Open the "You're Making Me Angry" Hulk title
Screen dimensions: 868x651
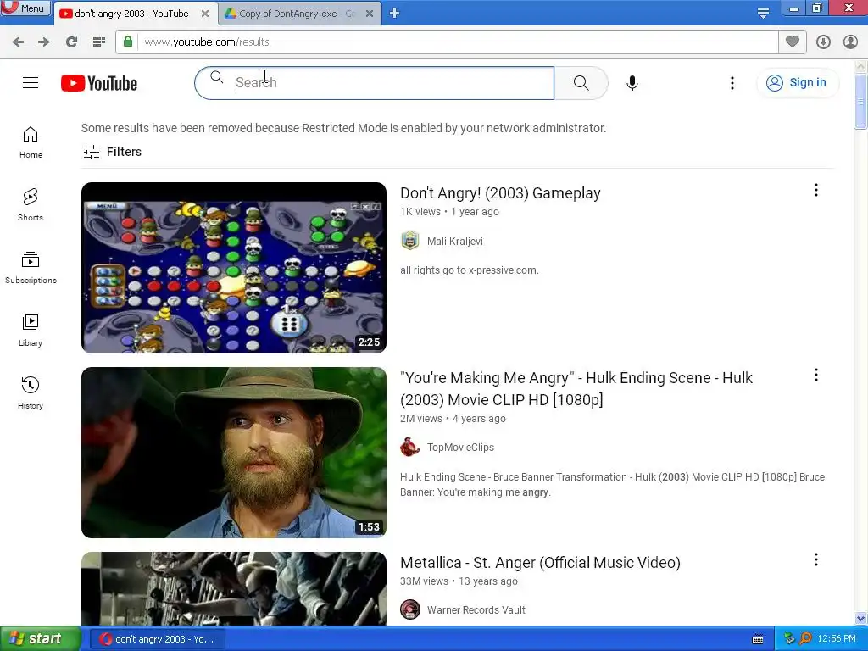coord(576,388)
